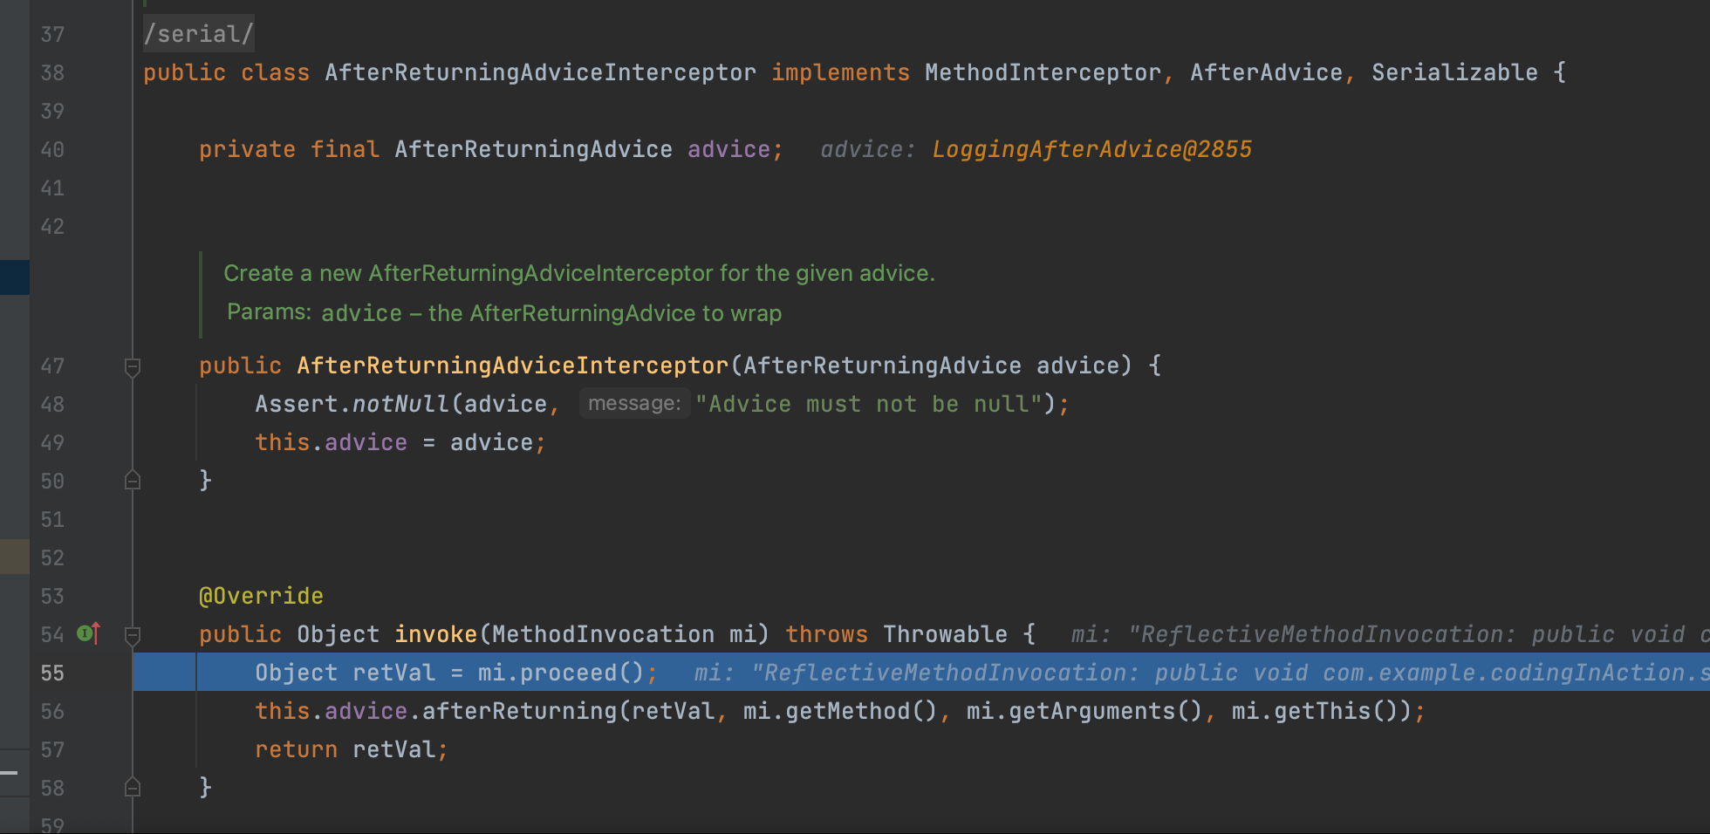Click the blue marker in the left stripe
Viewport: 1710px width, 834px height.
(x=15, y=277)
